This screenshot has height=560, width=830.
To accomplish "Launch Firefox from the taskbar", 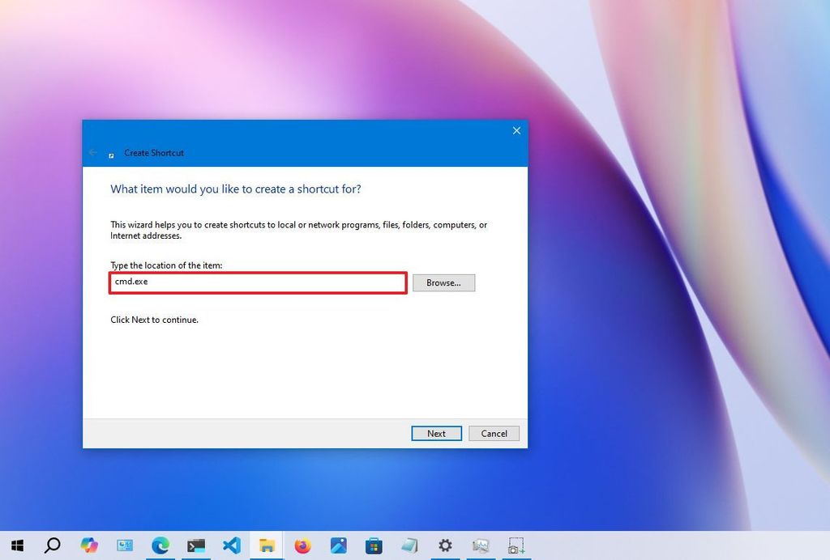I will point(303,545).
